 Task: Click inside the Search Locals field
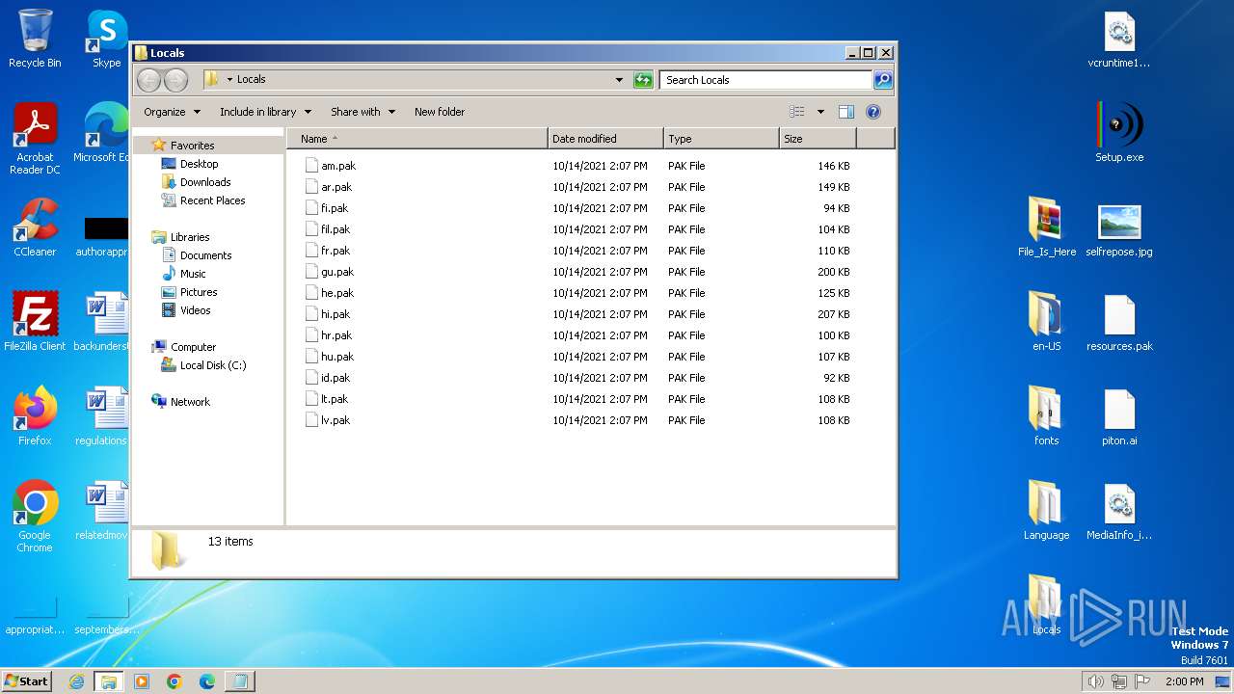[x=766, y=80]
